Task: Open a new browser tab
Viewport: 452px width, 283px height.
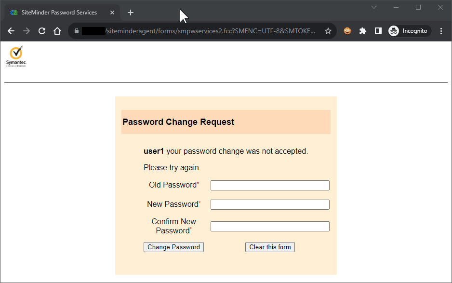Action: (131, 13)
